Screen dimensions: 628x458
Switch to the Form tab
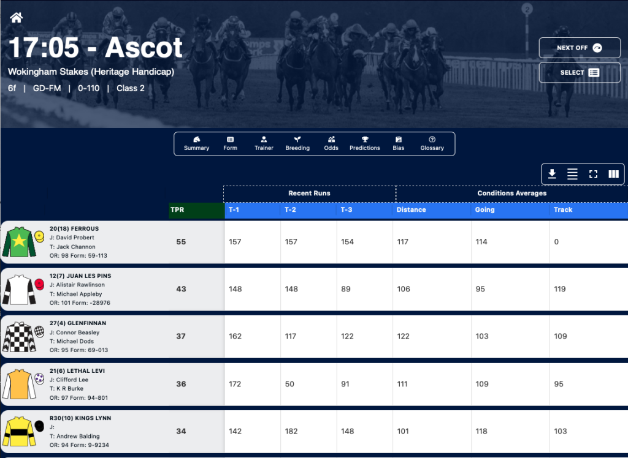pos(231,144)
